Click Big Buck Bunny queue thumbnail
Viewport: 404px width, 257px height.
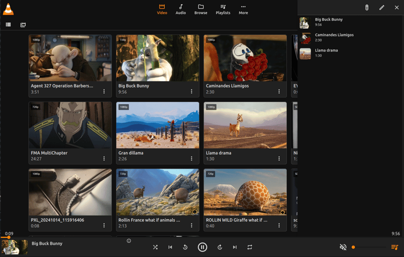(305, 23)
